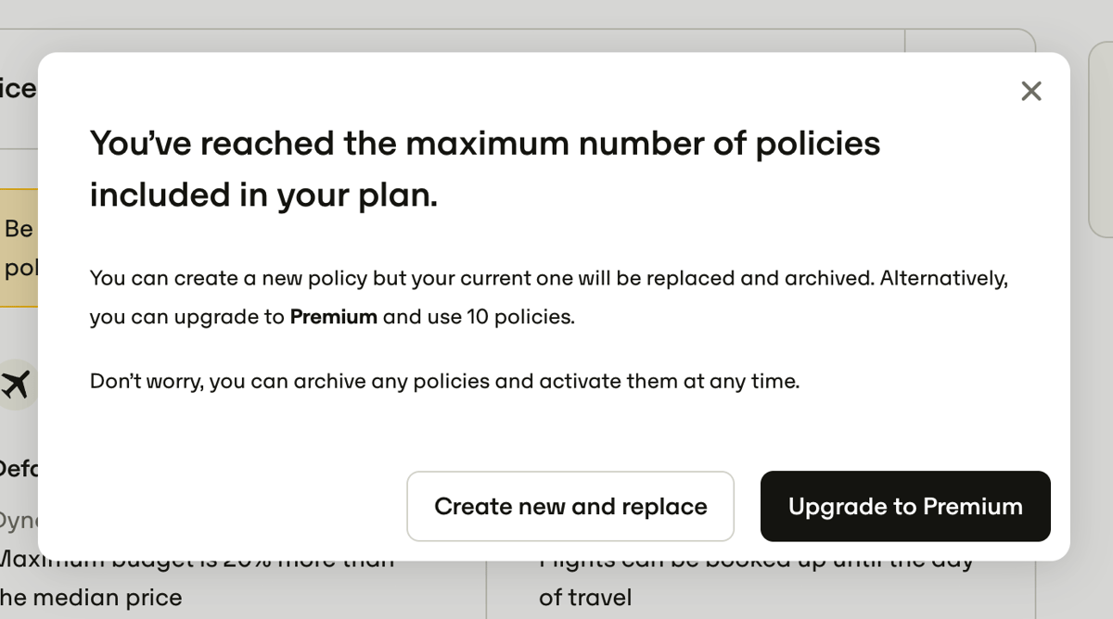Click the truncated heading in top left corner
This screenshot has height=619, width=1113.
pyautogui.click(x=19, y=87)
